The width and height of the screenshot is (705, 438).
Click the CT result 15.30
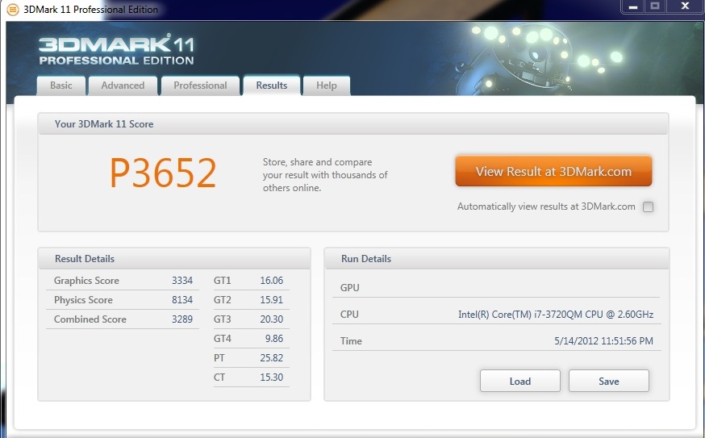[x=272, y=378]
